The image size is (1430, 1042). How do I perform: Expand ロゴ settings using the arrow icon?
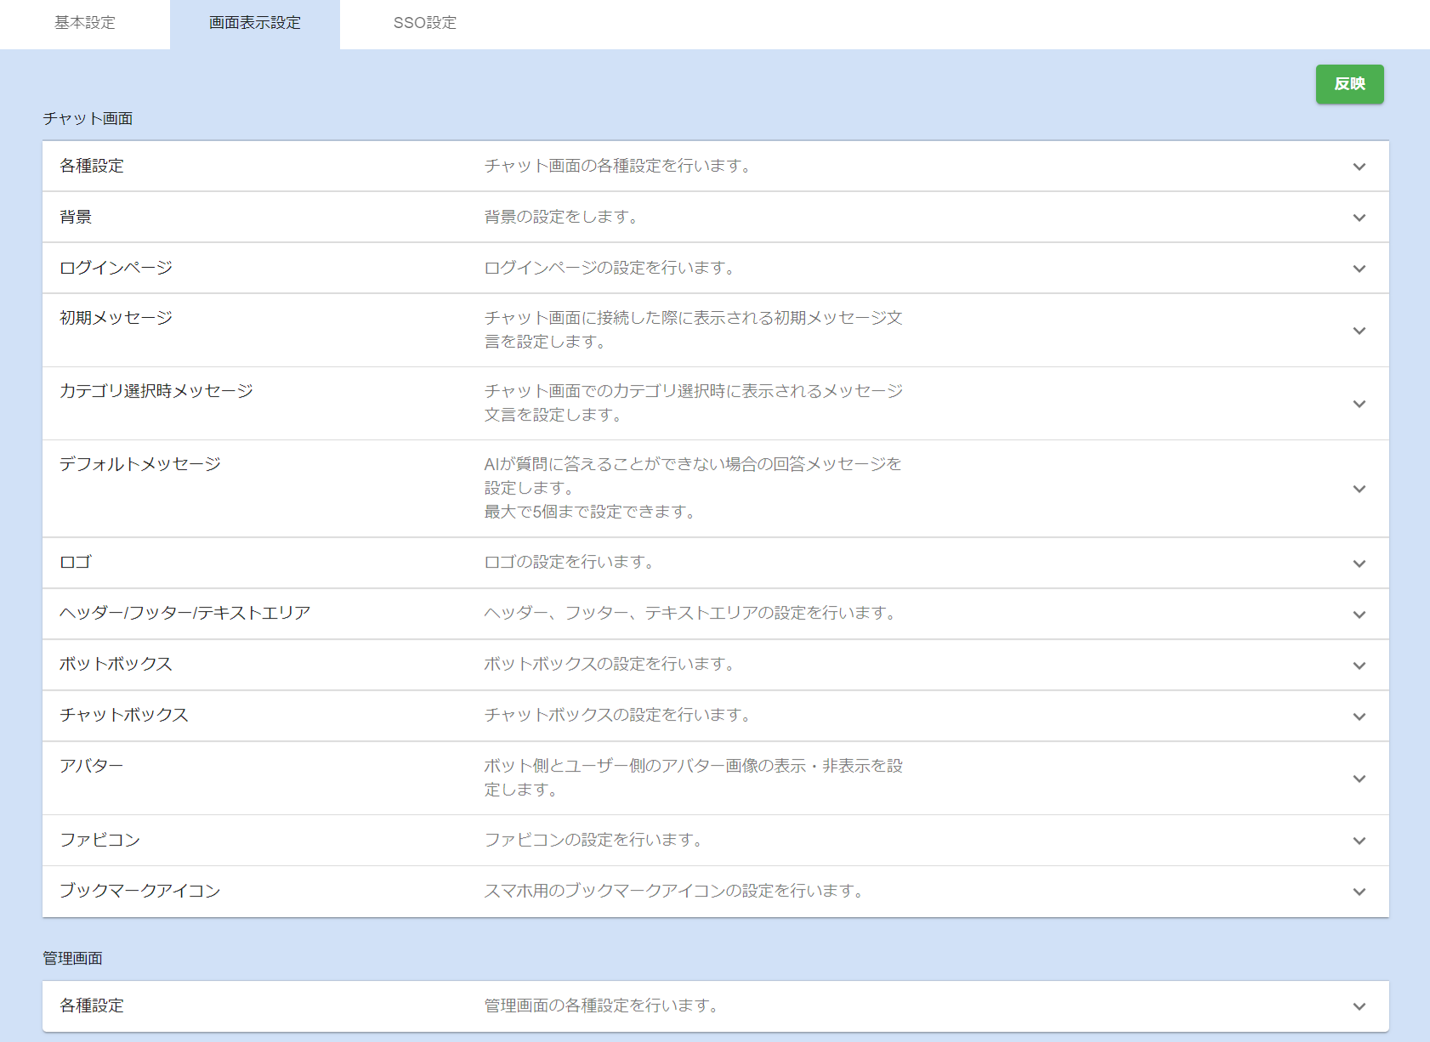pos(1359,563)
